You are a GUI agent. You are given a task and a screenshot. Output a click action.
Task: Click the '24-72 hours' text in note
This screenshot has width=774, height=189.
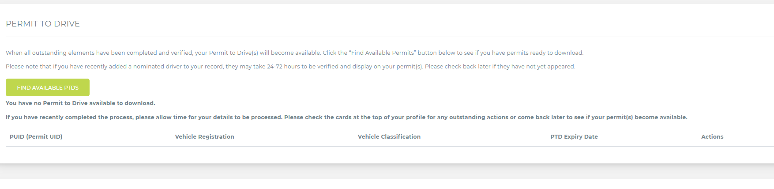[283, 67]
